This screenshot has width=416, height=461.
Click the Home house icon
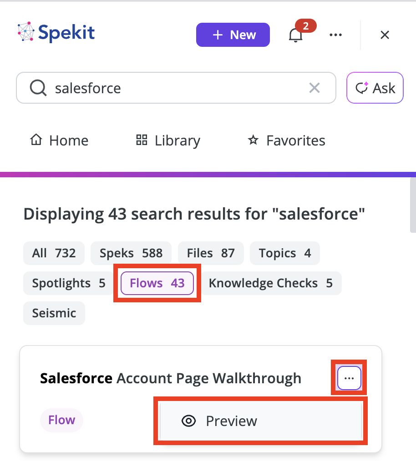pos(36,140)
